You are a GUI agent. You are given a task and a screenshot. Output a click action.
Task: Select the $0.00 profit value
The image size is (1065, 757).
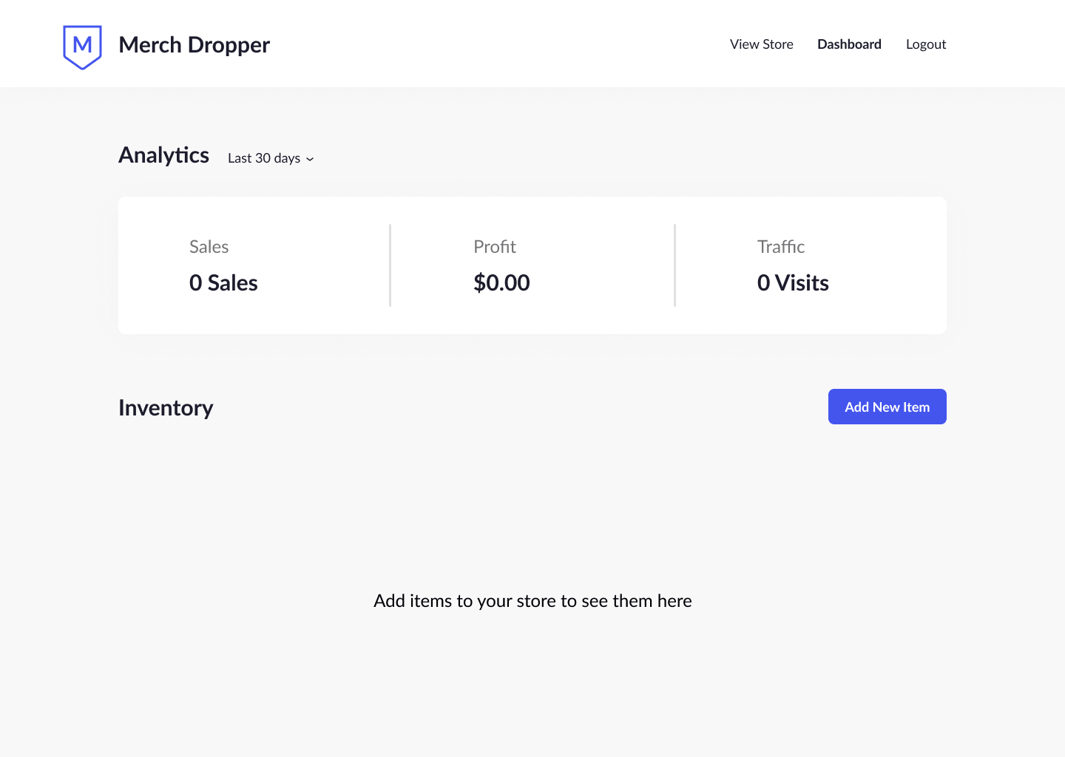(x=501, y=283)
